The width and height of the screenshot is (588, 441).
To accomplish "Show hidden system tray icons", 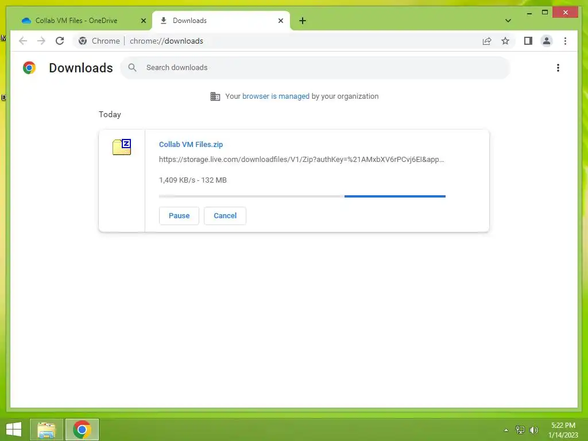I will (506, 430).
